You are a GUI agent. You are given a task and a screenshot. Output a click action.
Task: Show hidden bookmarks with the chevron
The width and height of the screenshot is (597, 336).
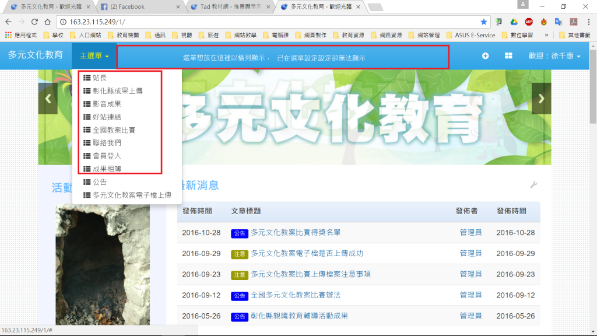[546, 35]
